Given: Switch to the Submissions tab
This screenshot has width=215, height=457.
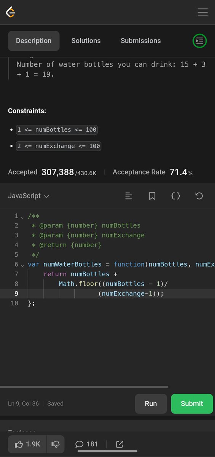Looking at the screenshot, I should click(141, 41).
